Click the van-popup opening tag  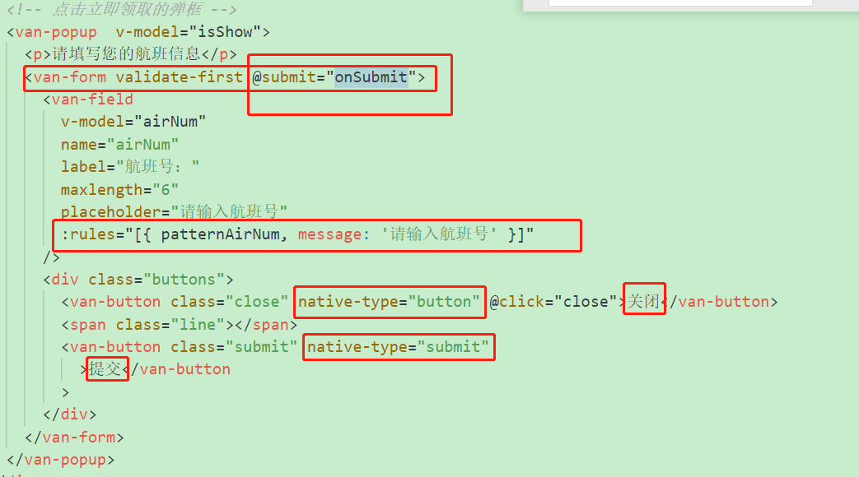(51, 31)
